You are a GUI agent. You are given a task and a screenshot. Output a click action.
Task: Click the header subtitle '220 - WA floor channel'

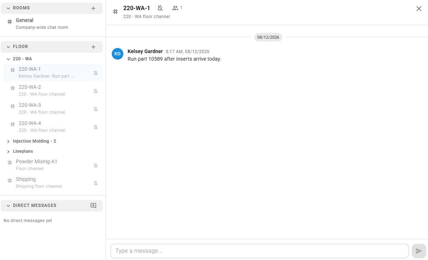[x=147, y=17]
